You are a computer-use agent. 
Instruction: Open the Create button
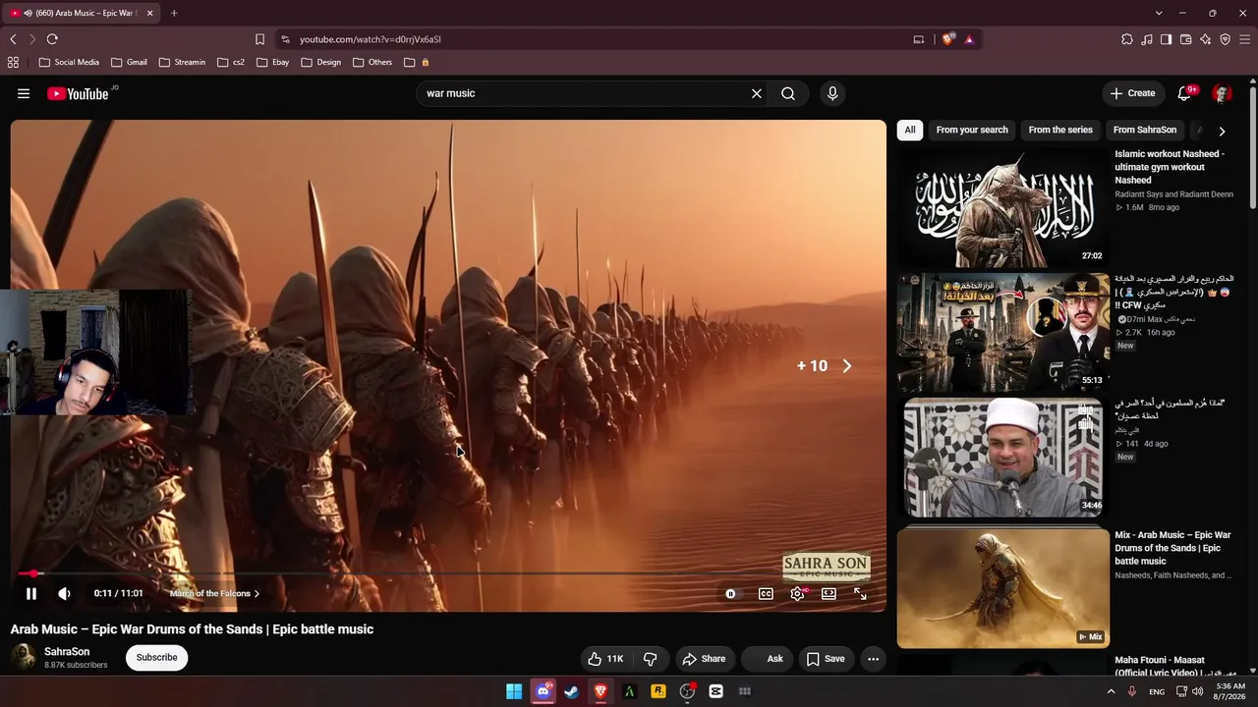pyautogui.click(x=1132, y=93)
